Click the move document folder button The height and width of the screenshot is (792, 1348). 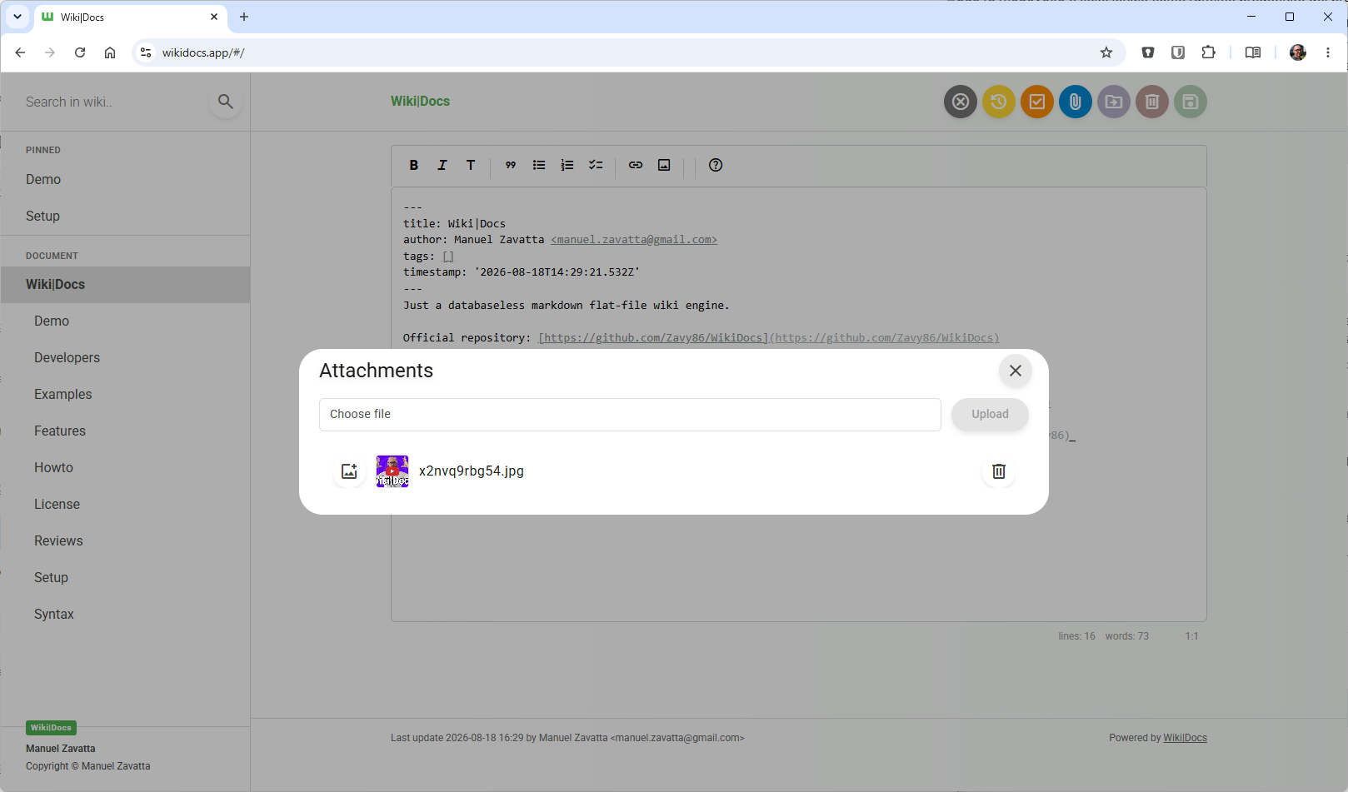pos(1114,102)
